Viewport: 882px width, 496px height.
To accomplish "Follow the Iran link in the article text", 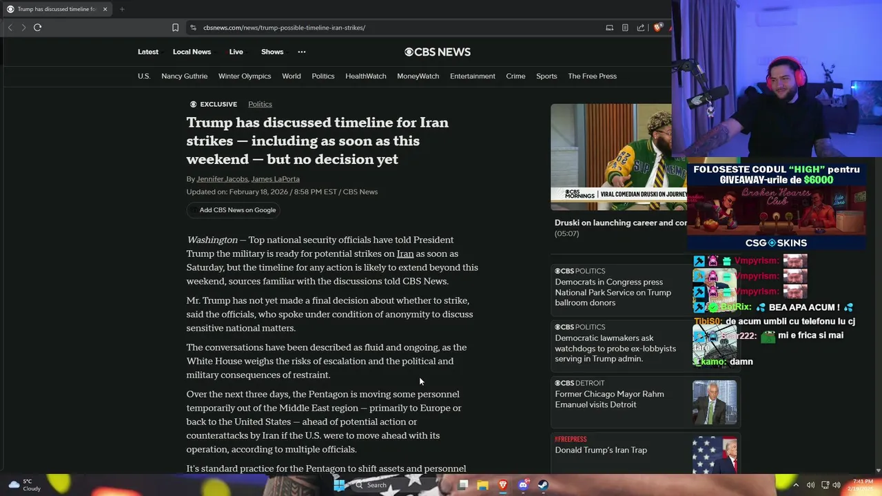I will click(405, 254).
